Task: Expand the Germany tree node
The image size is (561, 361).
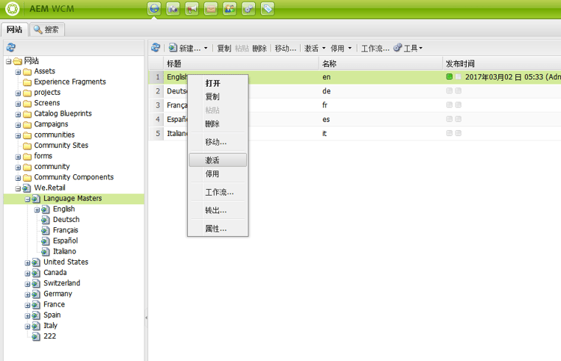Action: [27, 295]
